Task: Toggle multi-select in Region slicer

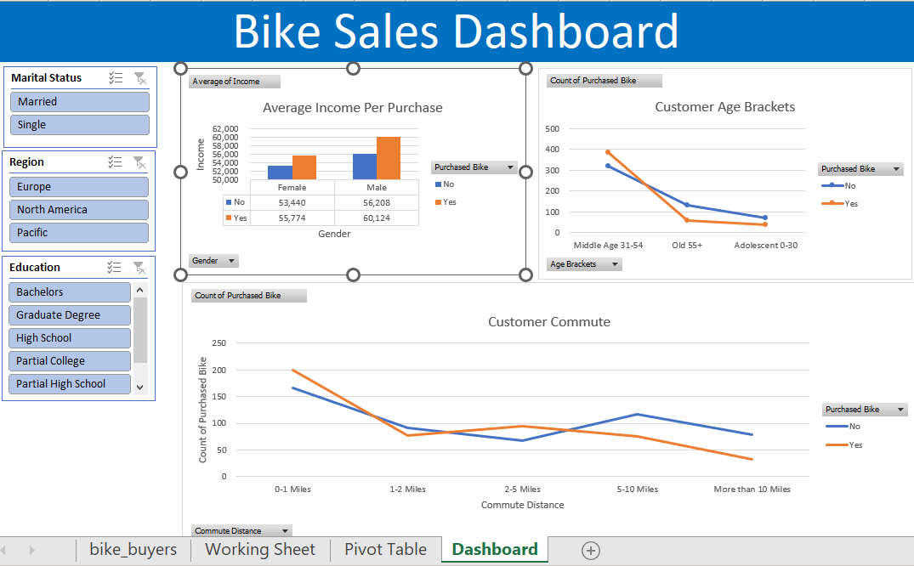Action: (x=115, y=162)
